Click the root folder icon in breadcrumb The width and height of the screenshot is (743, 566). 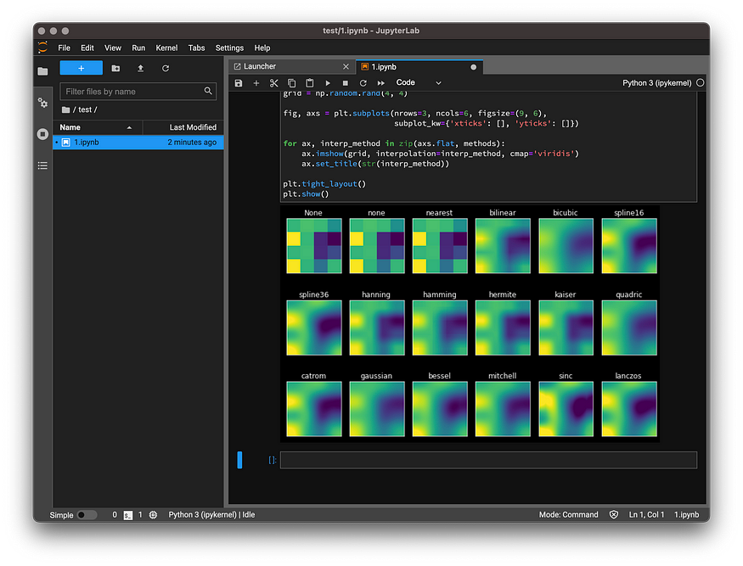pos(66,109)
